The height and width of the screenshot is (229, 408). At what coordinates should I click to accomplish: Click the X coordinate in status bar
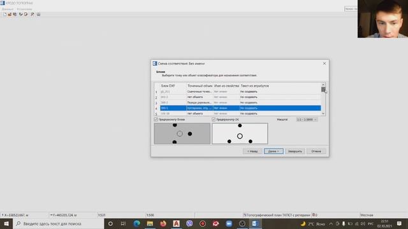tap(15, 215)
